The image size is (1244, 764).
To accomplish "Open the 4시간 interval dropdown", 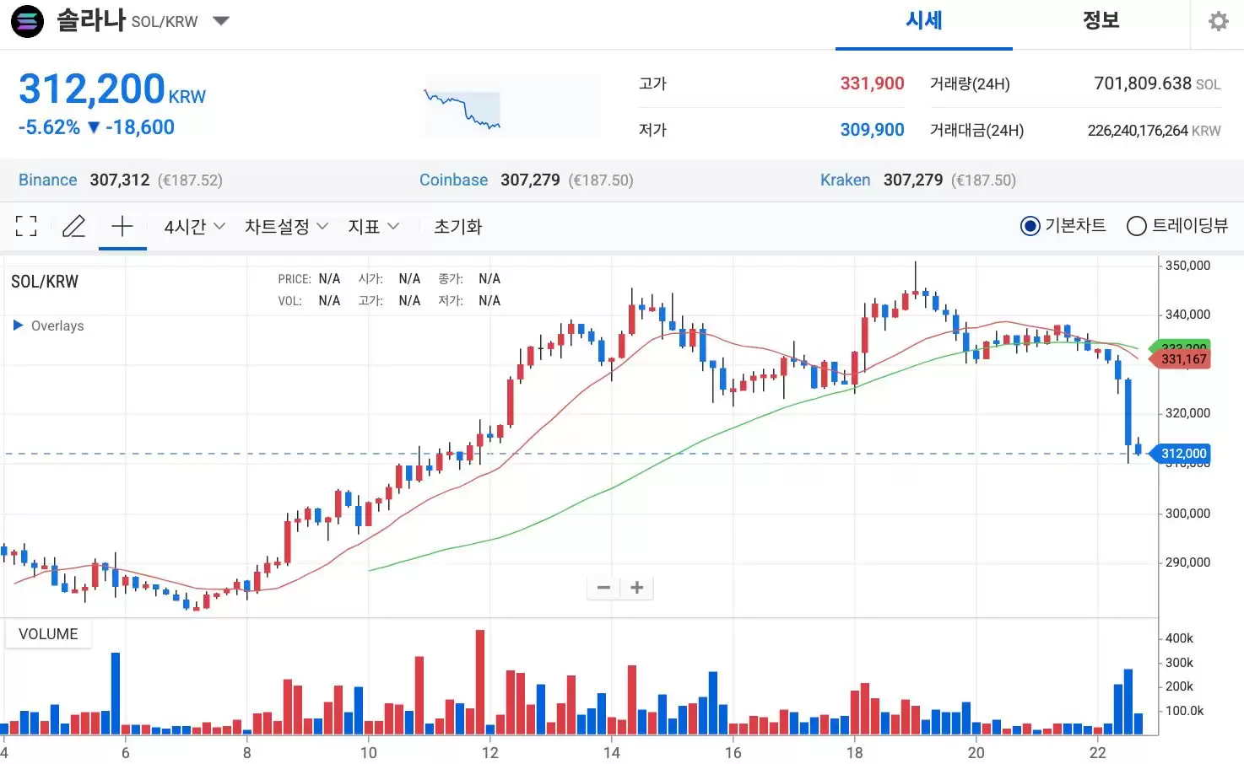I will (194, 226).
